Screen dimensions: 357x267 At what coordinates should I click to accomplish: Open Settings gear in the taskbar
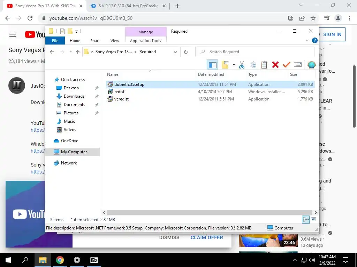click(x=77, y=260)
